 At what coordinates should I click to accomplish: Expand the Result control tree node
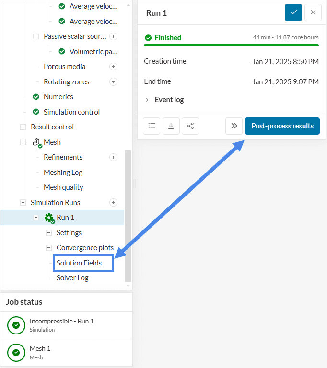[x=23, y=127]
